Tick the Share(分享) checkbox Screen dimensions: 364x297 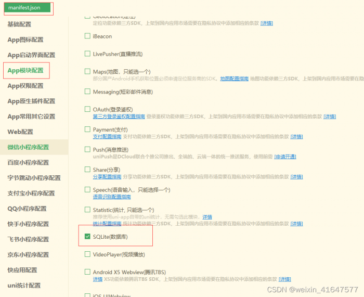coord(87,170)
